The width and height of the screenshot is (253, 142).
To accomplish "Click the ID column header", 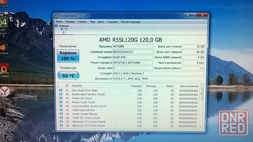I will tap(67, 86).
